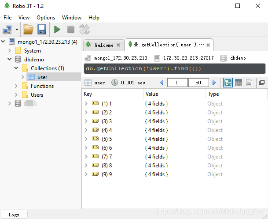This screenshot has width=268, height=219.
Task: Expand document (2) 2
Action: (86, 112)
